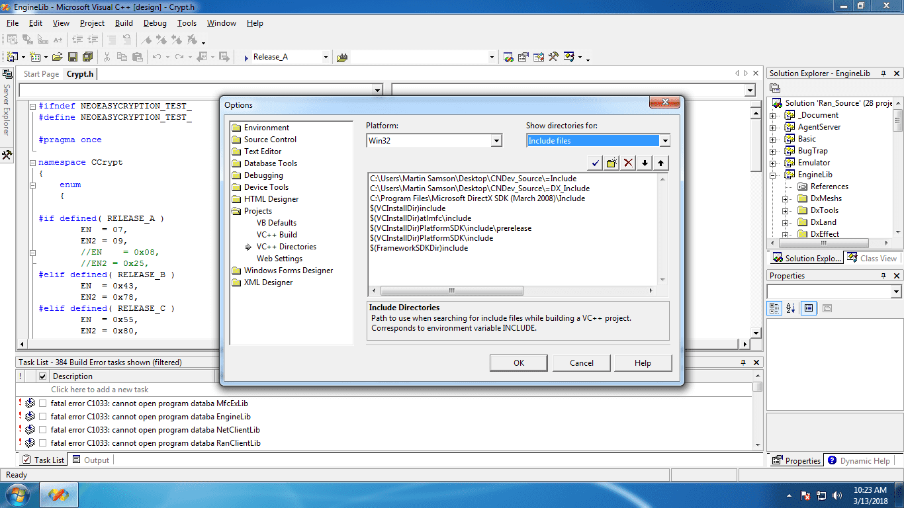Click Solution Explorer properties toolbar icon
Image resolution: width=904 pixels, height=508 pixels.
pos(775,88)
